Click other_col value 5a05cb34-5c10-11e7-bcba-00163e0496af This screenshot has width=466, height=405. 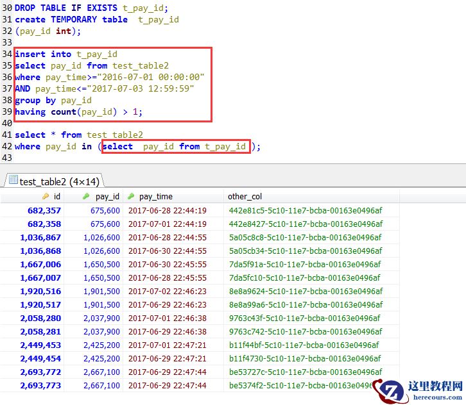(x=306, y=251)
